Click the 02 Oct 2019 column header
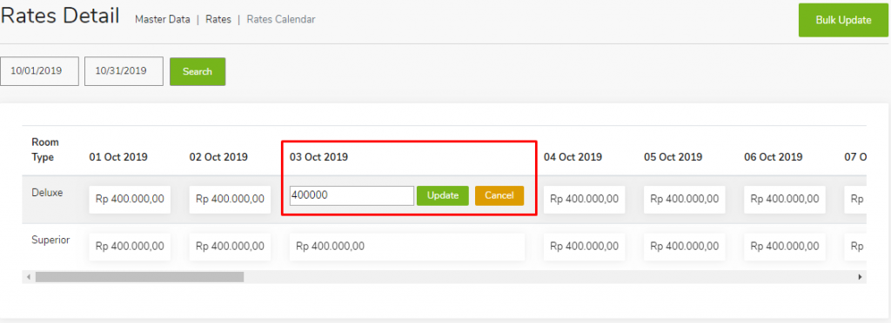The height and width of the screenshot is (323, 891). coord(218,157)
